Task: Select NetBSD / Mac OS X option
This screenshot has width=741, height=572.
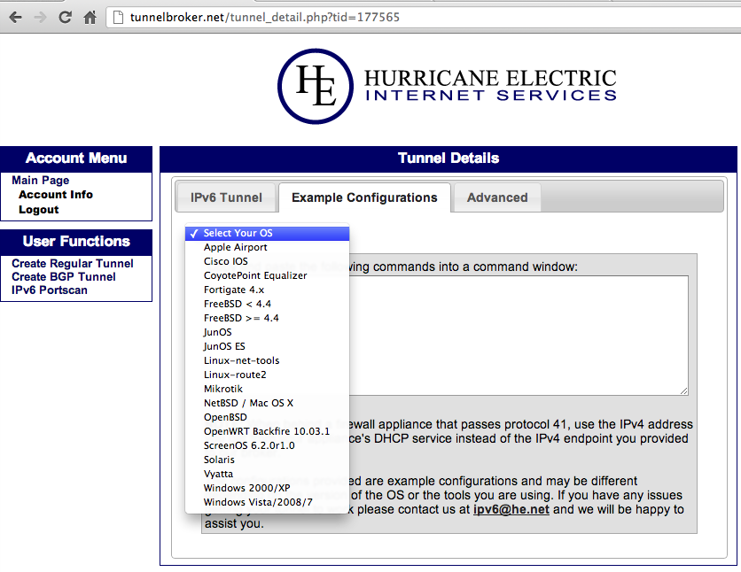Action: (x=267, y=403)
